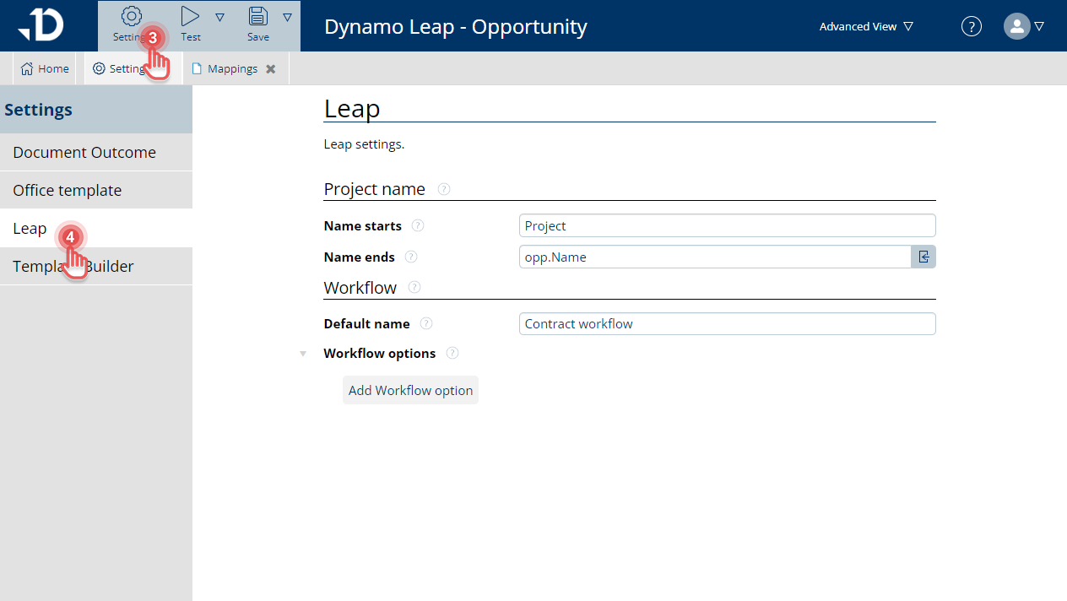Click the help icon next to Workflow heading
This screenshot has width=1067, height=601.
coord(414,287)
